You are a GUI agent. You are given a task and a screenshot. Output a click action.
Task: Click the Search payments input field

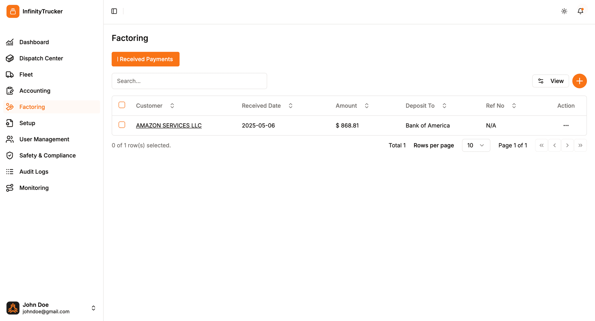tap(189, 81)
